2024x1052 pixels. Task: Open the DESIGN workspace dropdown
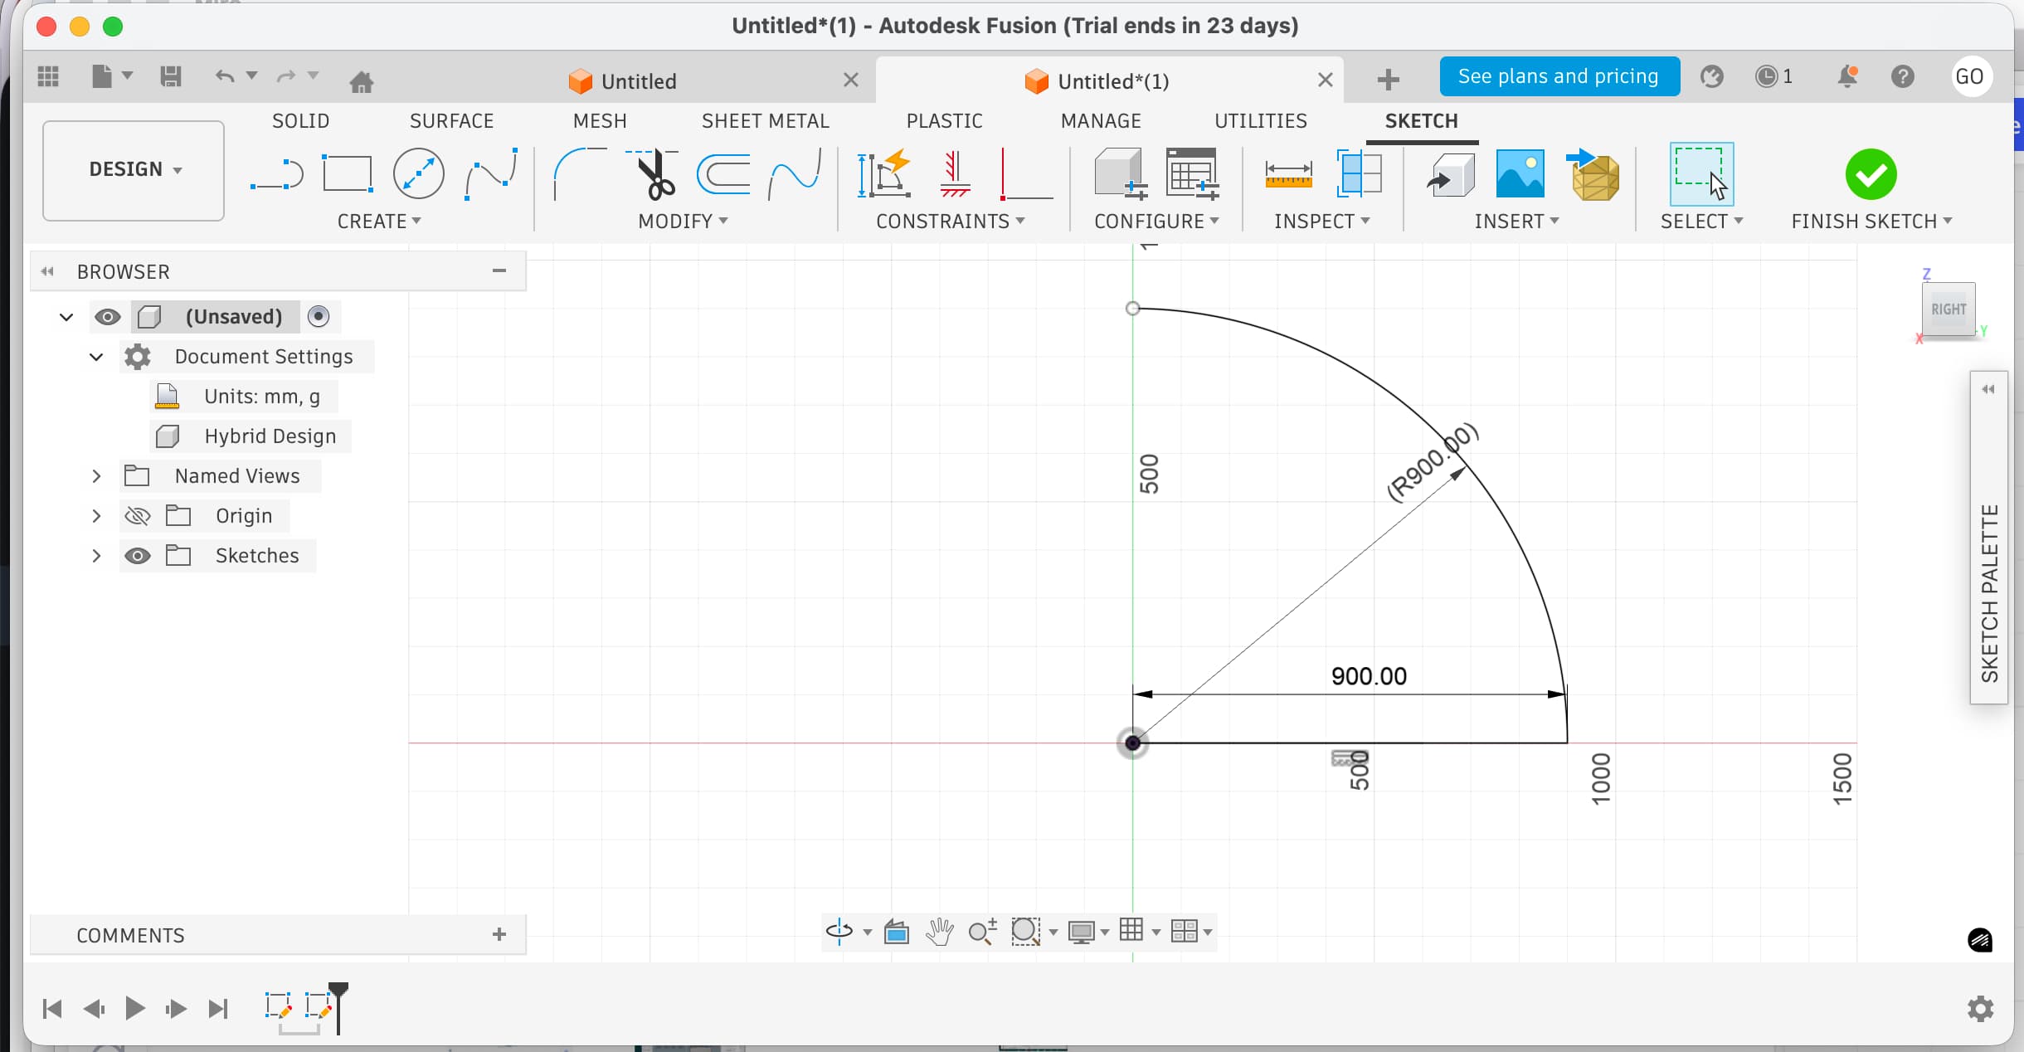pyautogui.click(x=134, y=170)
